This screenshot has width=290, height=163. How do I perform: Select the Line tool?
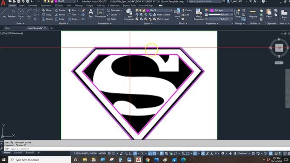[4, 13]
